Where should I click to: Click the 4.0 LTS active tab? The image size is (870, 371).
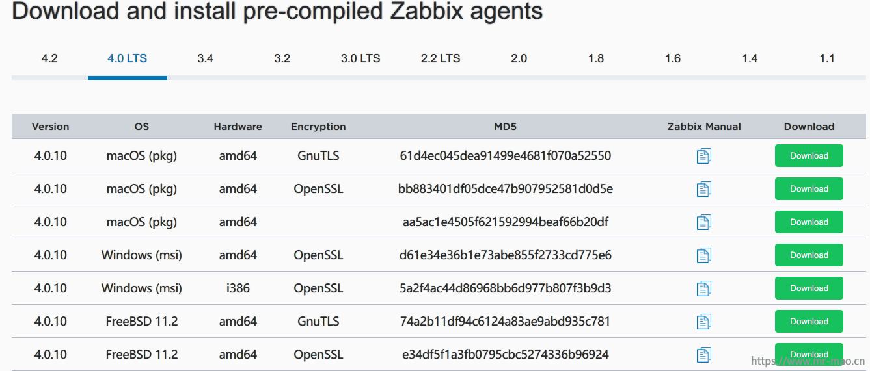tap(127, 58)
